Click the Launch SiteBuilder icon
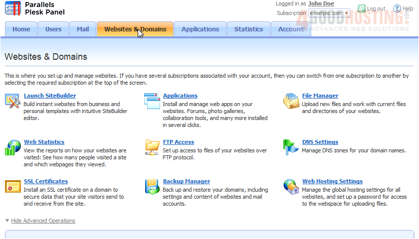This screenshot has width=419, height=239. pyautogui.click(x=12, y=101)
